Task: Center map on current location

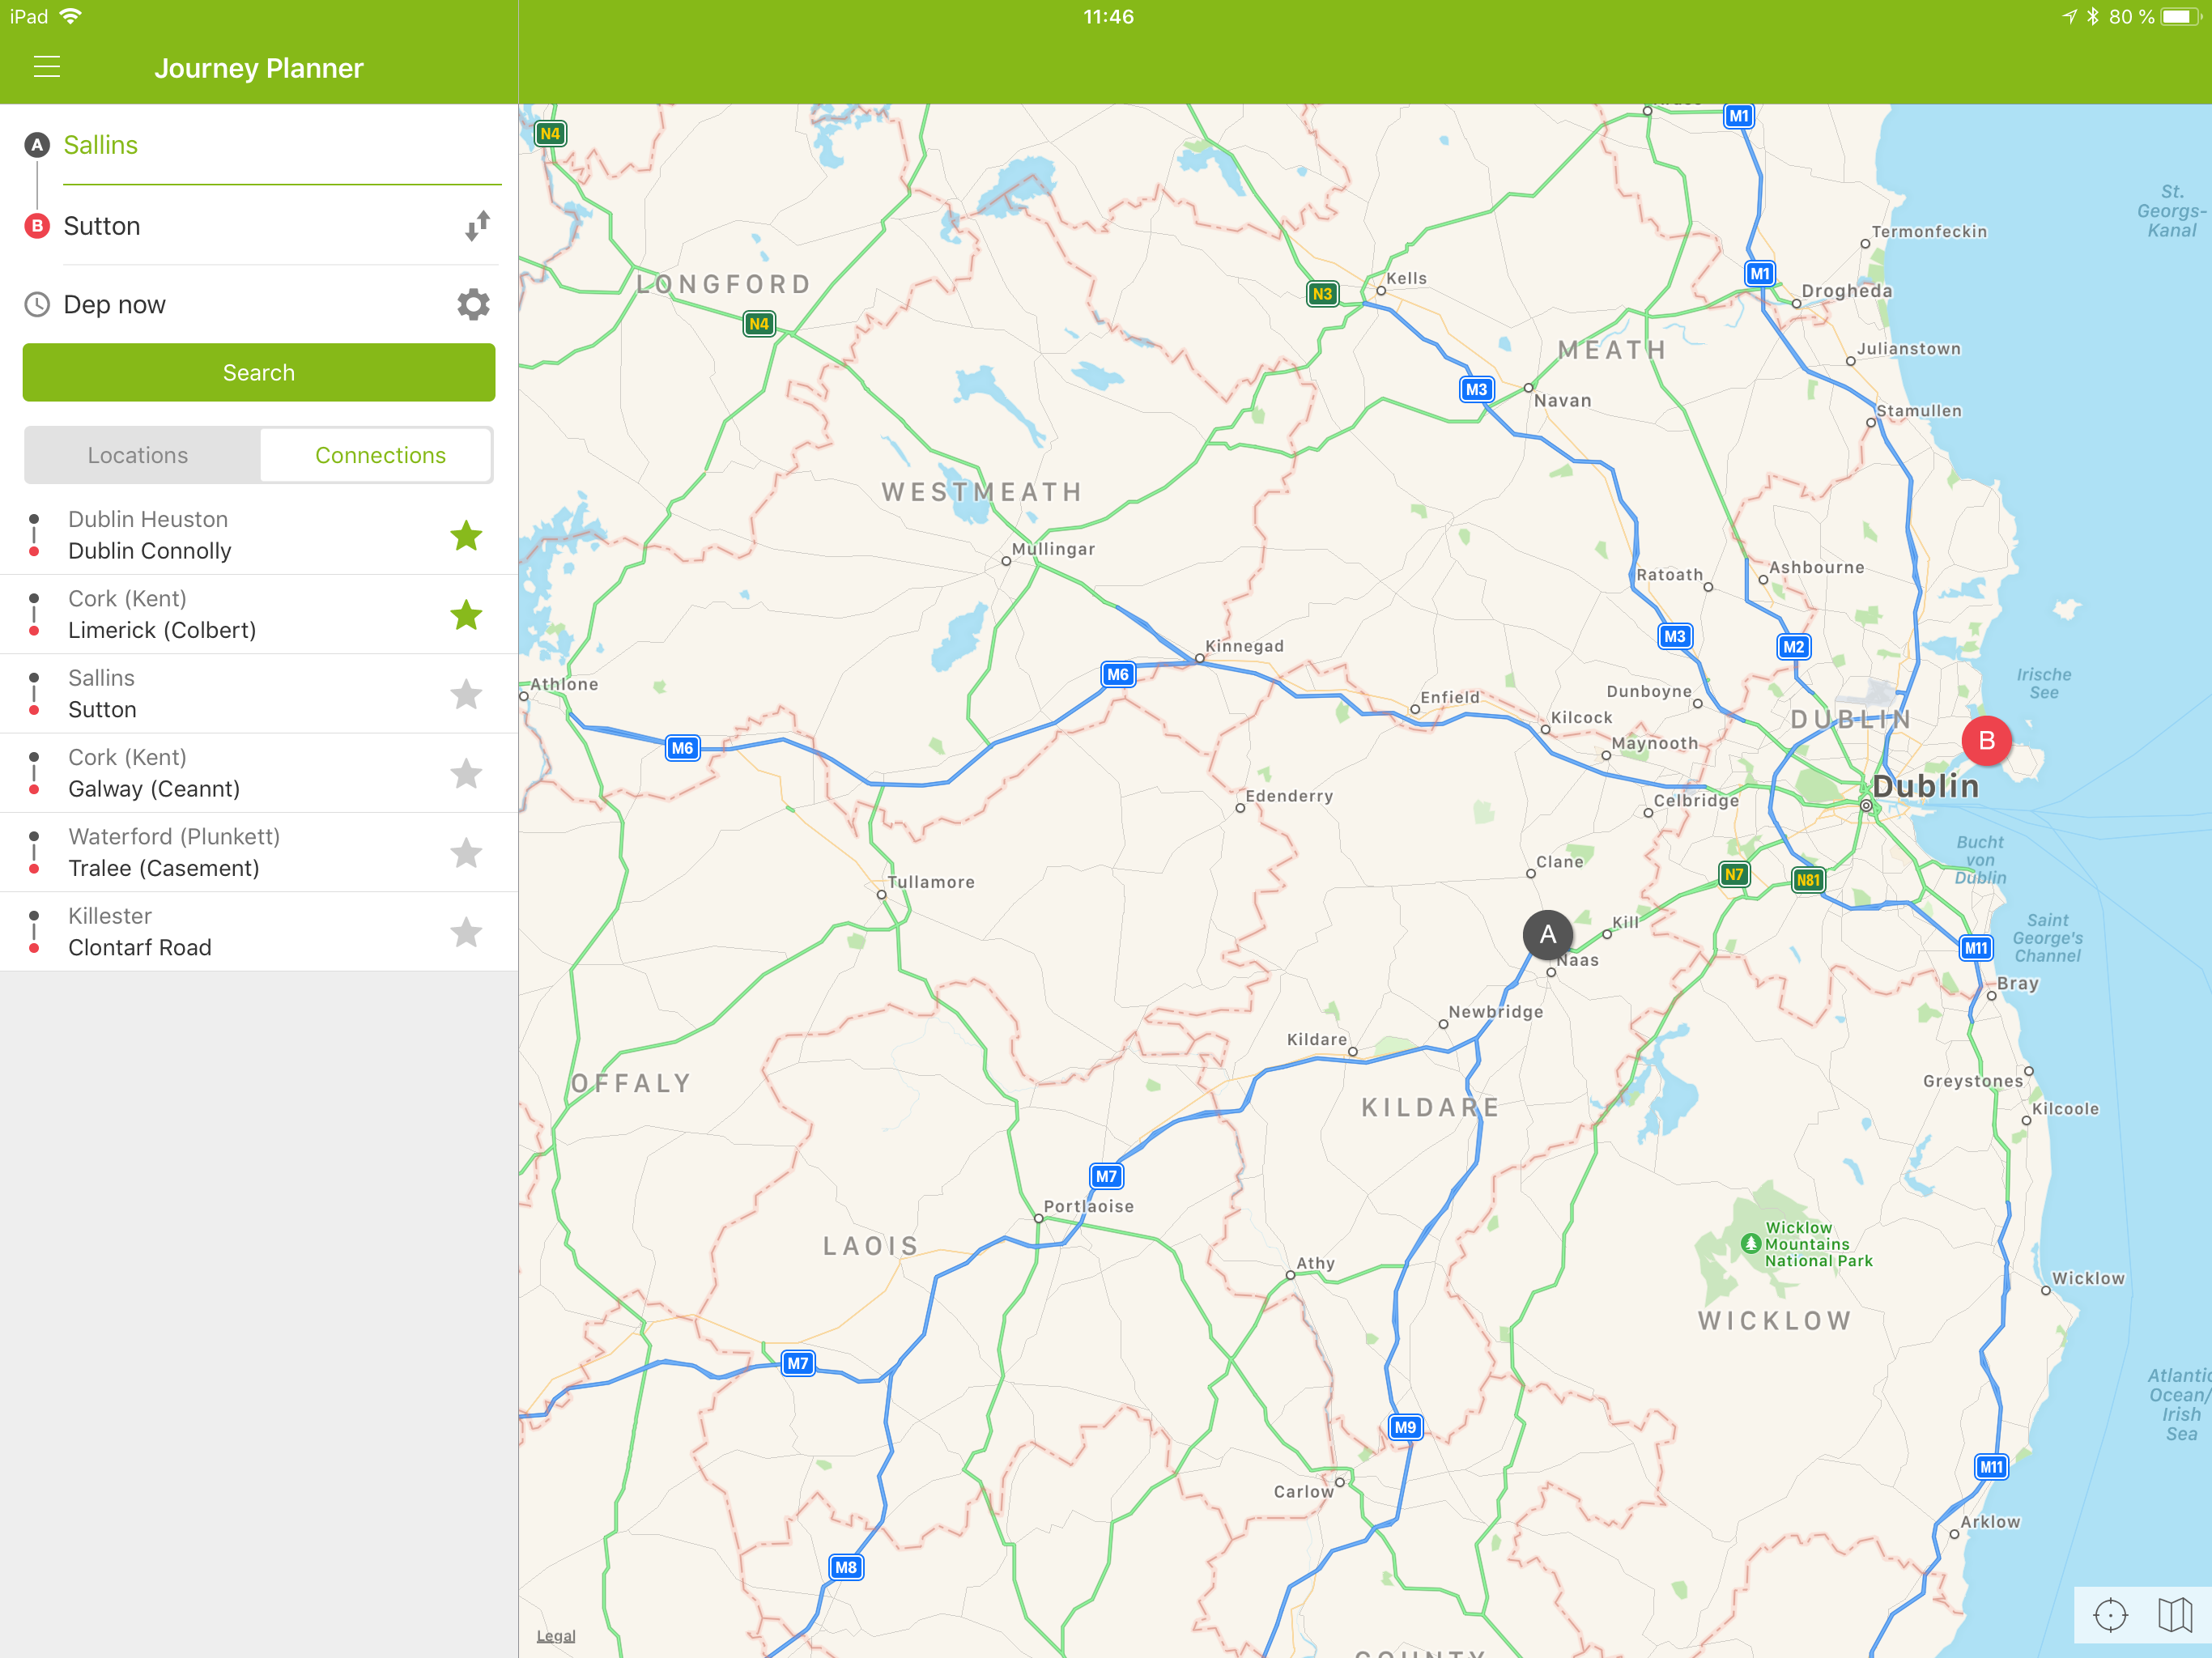Action: pyautogui.click(x=2110, y=1614)
